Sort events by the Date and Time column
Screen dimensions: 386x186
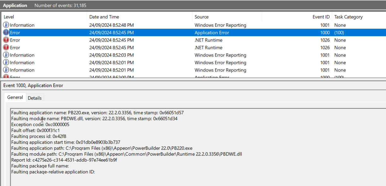point(104,17)
